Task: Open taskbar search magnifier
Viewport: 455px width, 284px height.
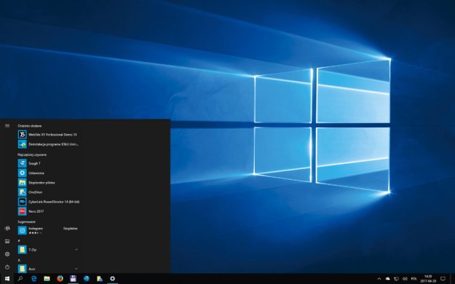Action: (x=20, y=279)
